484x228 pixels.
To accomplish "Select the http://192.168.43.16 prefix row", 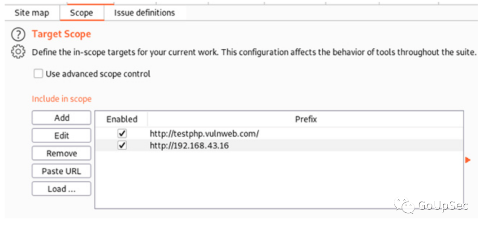I will (279, 145).
